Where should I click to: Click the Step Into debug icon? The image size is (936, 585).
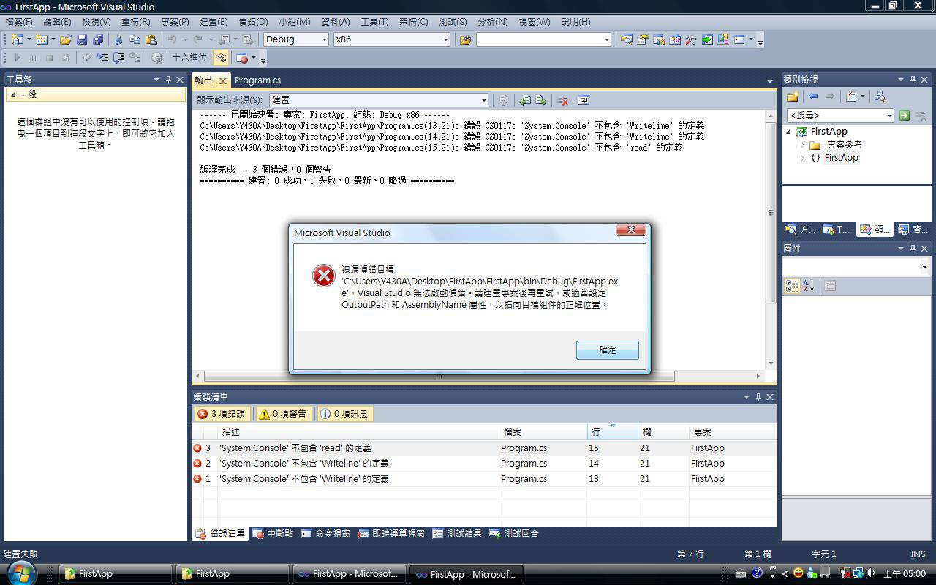tap(103, 58)
